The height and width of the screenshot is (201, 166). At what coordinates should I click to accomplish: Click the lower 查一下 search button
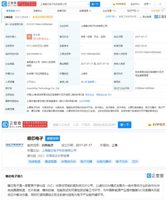click(x=124, y=125)
